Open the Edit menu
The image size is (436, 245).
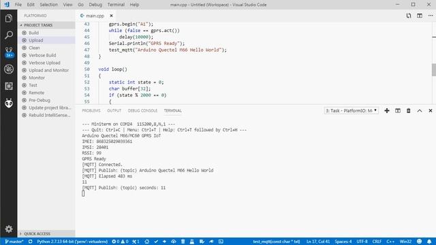coord(31,5)
